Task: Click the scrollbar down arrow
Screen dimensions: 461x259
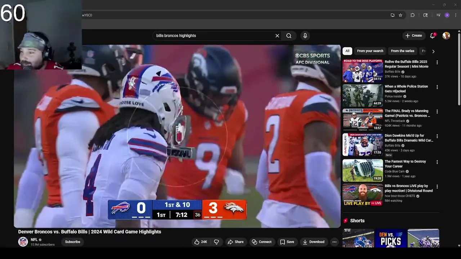Action: (x=459, y=246)
